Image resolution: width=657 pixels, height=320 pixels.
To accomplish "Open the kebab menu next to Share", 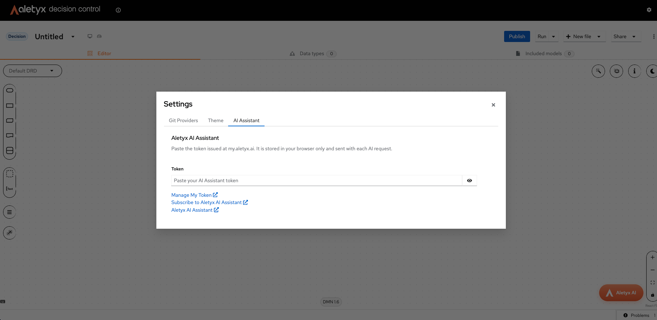I will click(654, 36).
